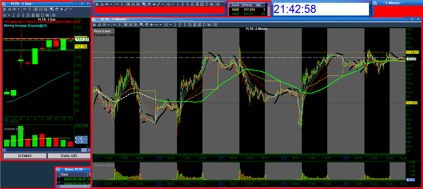The width and height of the screenshot is (423, 189).
Task: Select arrow pointer tool in PLTR 5 Minute toolbar
Action: click(x=142, y=25)
